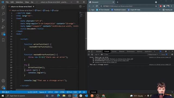Open the Edit menu in VS Code
Image resolution: width=174 pixels, height=98 pixels.
coord(12,2)
